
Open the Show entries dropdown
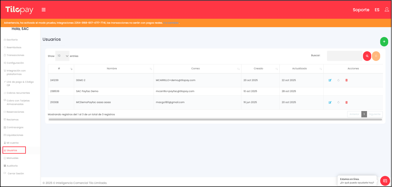(62, 56)
